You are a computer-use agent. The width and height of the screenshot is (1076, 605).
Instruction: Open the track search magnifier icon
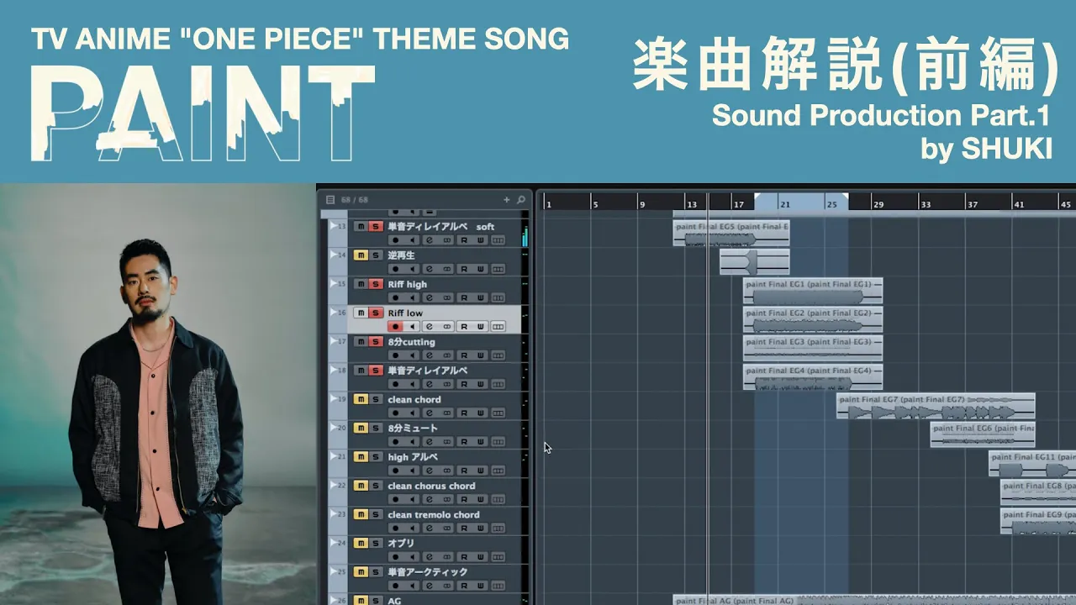point(520,200)
